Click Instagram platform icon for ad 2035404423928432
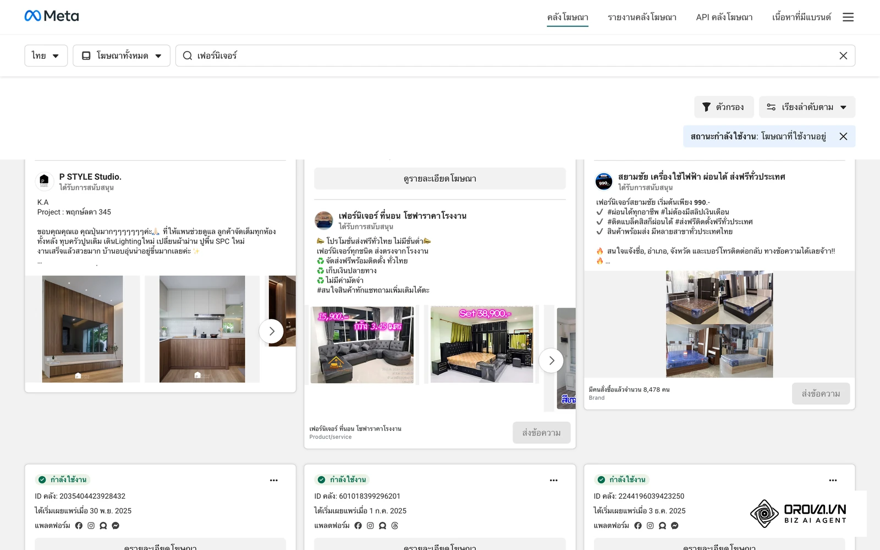 tap(91, 526)
